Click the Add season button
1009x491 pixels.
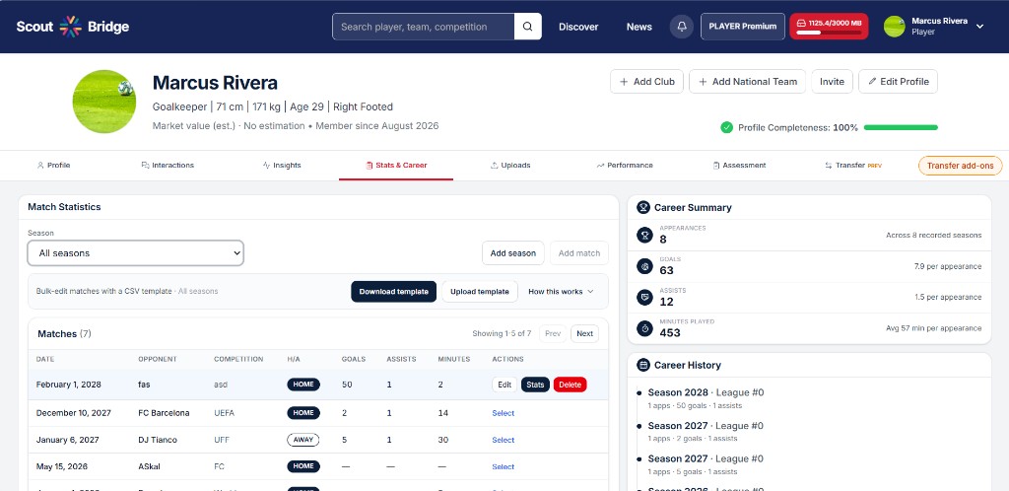[512, 253]
